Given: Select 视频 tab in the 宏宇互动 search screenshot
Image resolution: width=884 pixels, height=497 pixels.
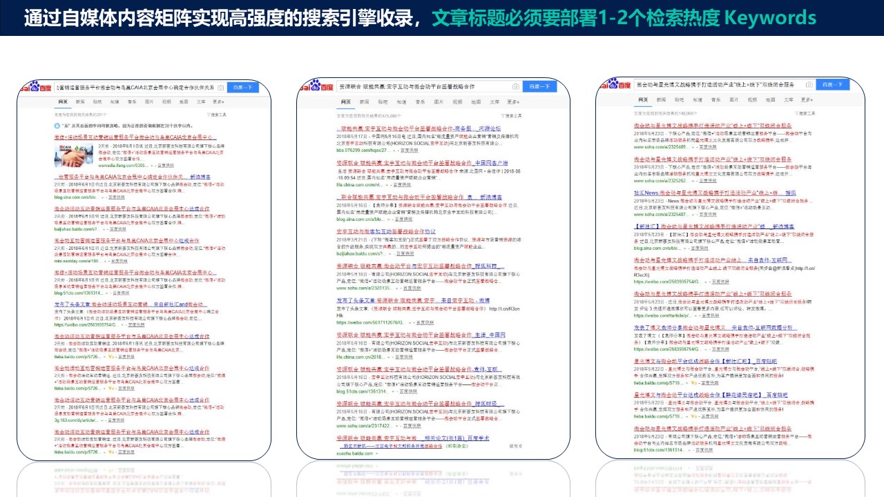Looking at the screenshot, I should (457, 102).
